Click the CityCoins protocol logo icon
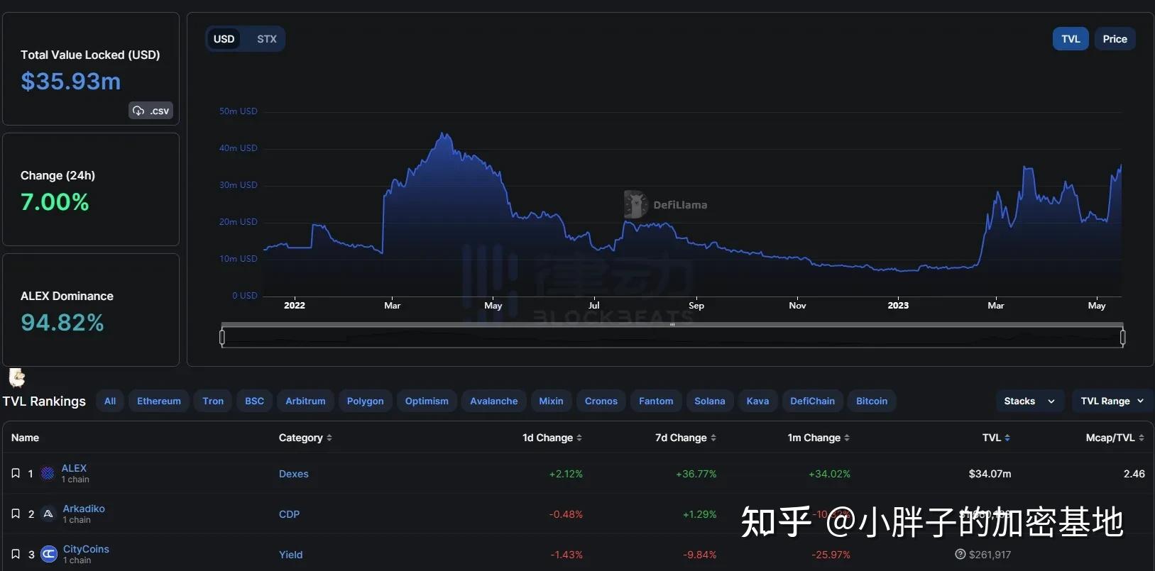This screenshot has width=1155, height=571. pyautogui.click(x=49, y=554)
